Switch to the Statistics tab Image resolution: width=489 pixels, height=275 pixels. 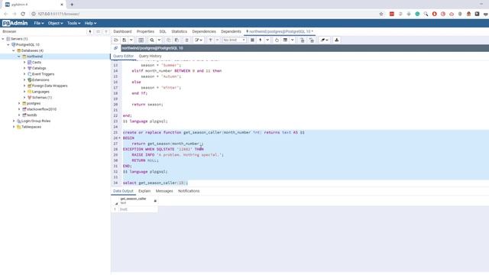coord(180,31)
